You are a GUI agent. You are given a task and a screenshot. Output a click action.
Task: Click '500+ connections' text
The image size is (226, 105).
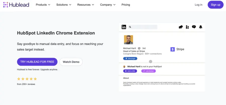pyautogui.click(x=153, y=54)
